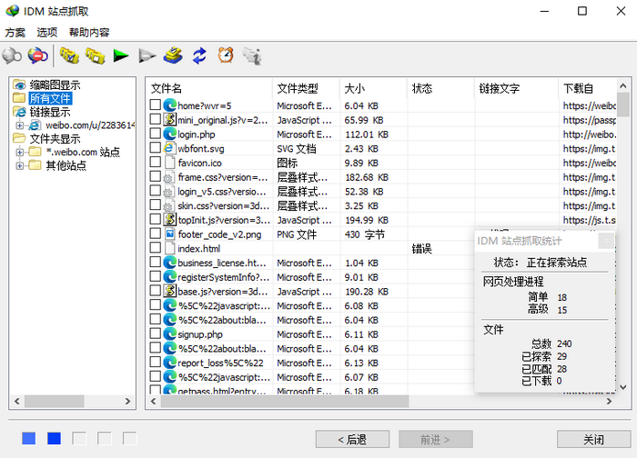Click the image icon beside footer_code_v2.png

pos(169,234)
